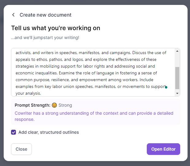
Task: Click the green dot indicator in the text box
Action: coord(166,87)
